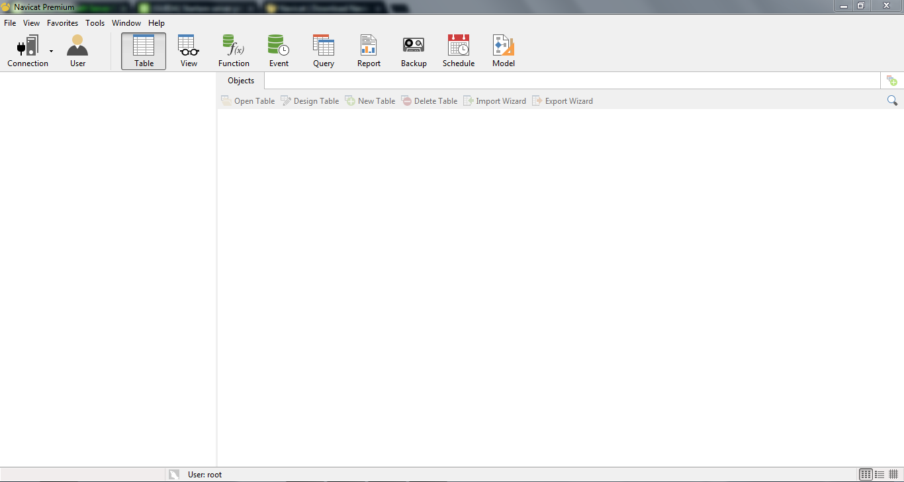Open the View menu
This screenshot has width=904, height=482.
(x=32, y=23)
